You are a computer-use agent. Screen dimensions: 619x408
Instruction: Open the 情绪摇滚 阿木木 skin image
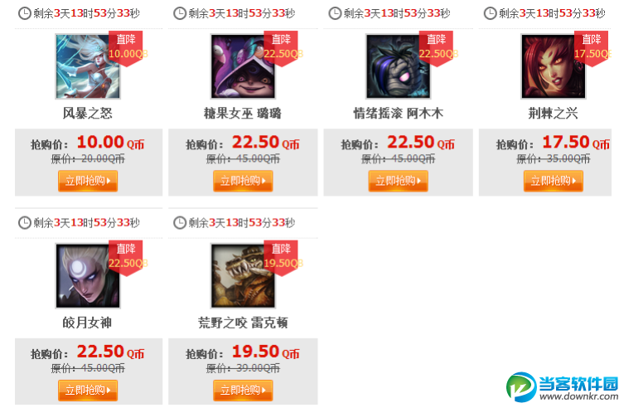398,66
